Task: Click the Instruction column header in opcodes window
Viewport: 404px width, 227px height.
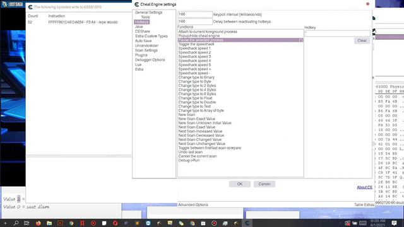Action: click(x=57, y=16)
